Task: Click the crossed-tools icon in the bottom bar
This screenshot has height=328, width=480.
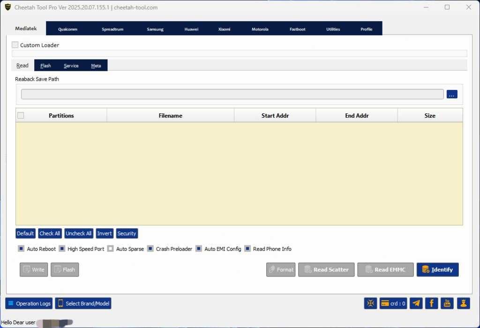Action: coord(370,304)
